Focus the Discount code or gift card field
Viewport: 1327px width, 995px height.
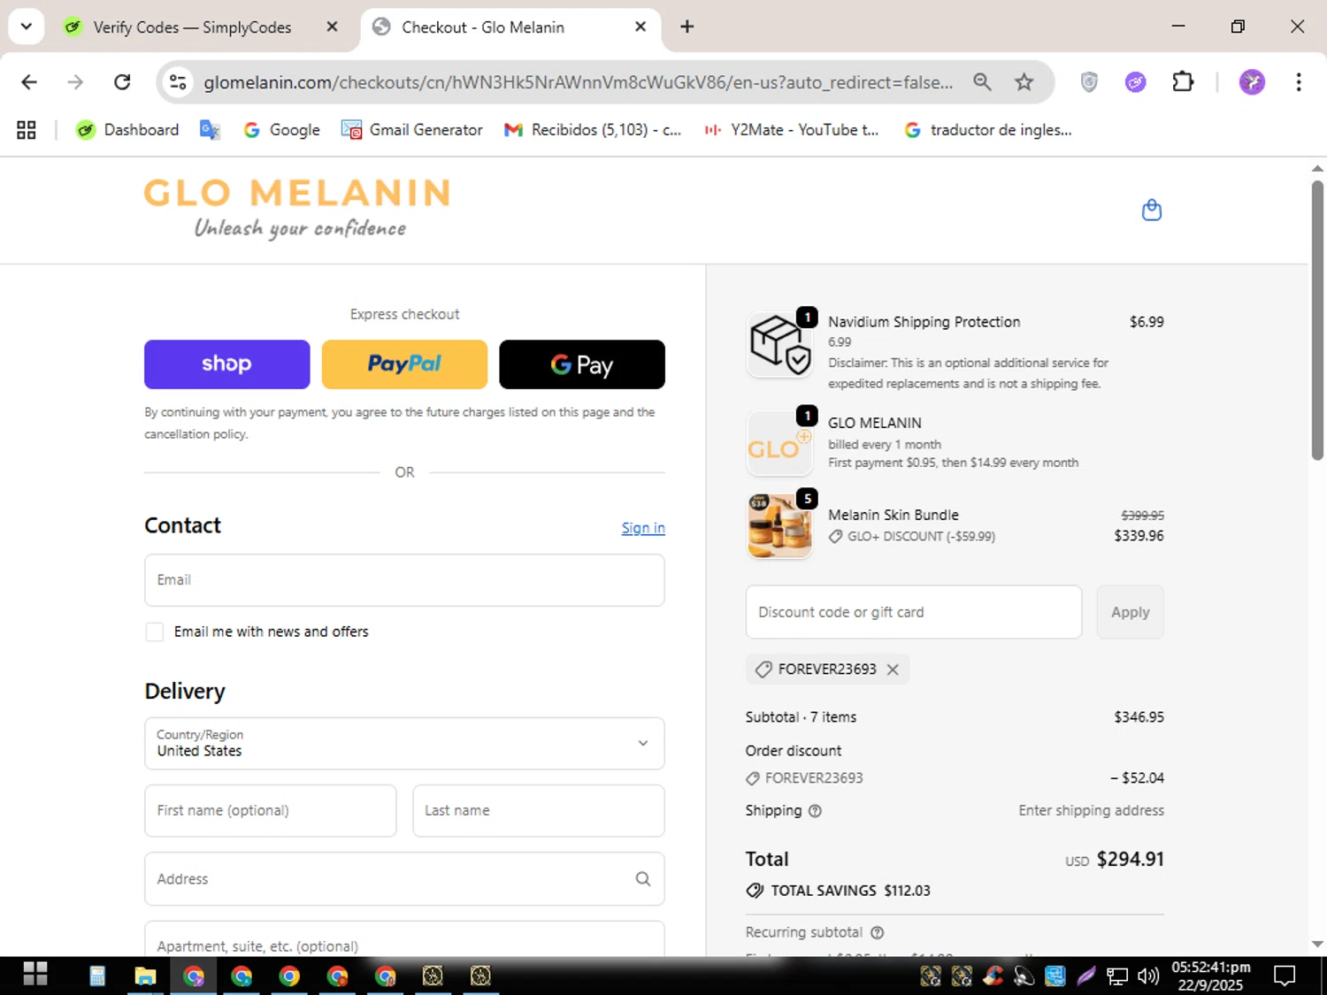pyautogui.click(x=914, y=612)
